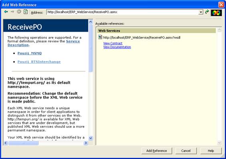Click the references list scroll-up arrow

(x=219, y=30)
